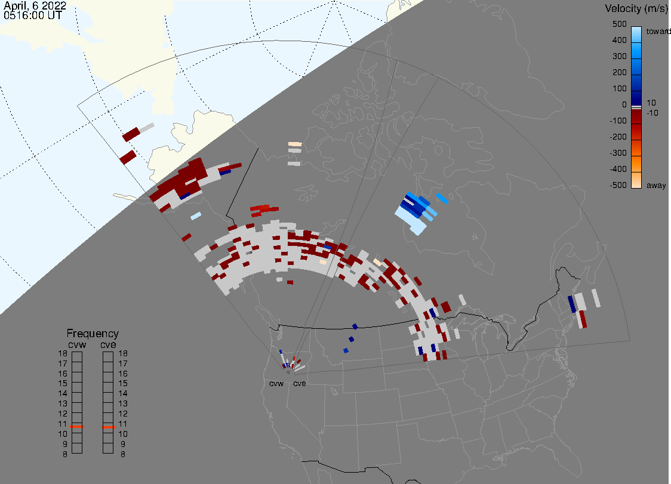This screenshot has height=484, width=671.
Task: Click the red marker on cvw frequency bar
Action: click(x=77, y=427)
